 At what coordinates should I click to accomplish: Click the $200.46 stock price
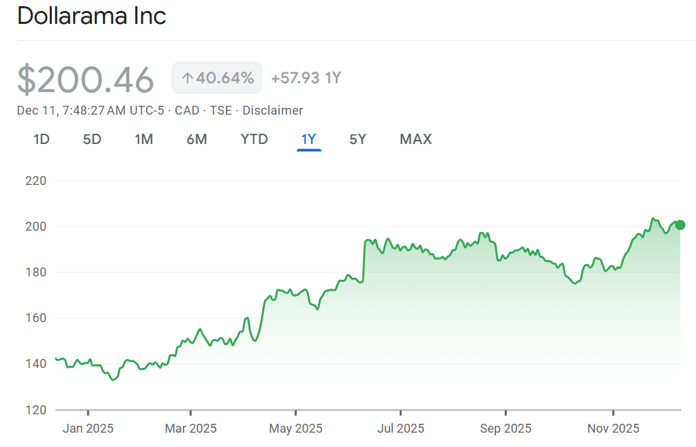(x=86, y=80)
